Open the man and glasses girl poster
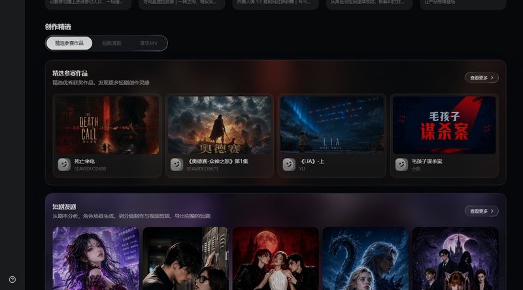 (x=186, y=259)
